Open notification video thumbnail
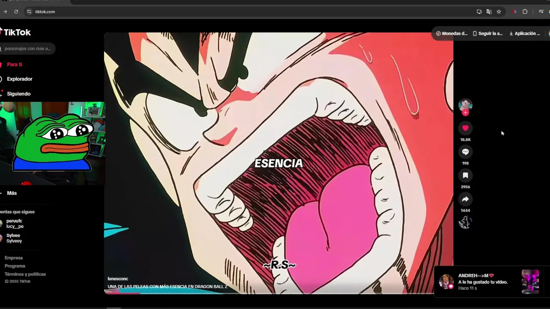Image resolution: width=550 pixels, height=309 pixels. coord(530,282)
